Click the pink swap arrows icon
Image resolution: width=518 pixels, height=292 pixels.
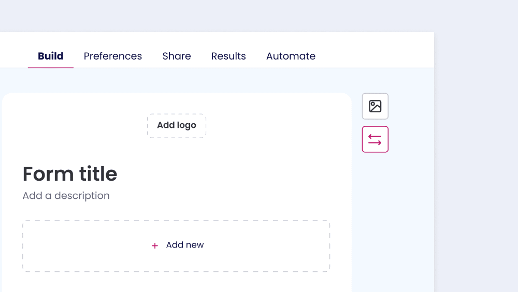pos(375,139)
